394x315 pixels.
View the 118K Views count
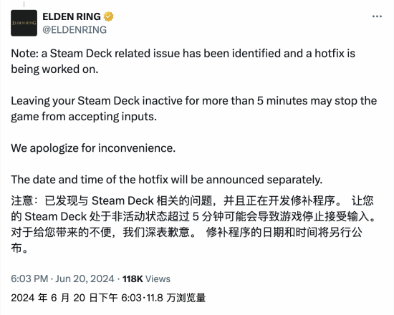pyautogui.click(x=146, y=278)
